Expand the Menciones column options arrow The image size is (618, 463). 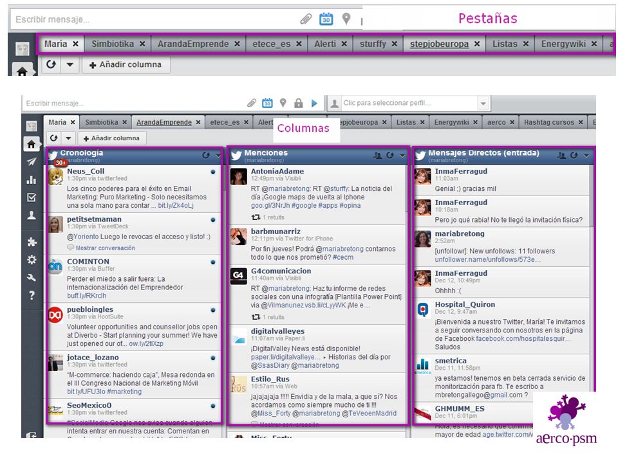[x=402, y=156]
